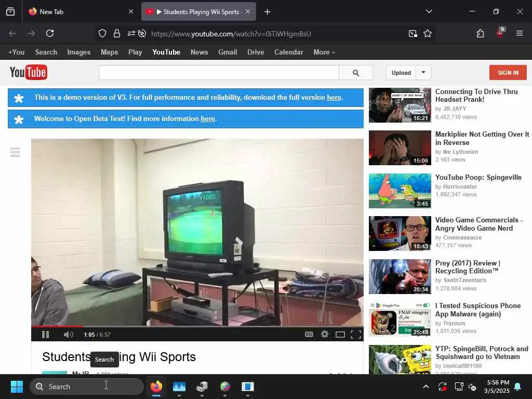Screen dimensions: 532x399
Task: Click the picture-in-picture icon in address bar
Action: pos(413,33)
